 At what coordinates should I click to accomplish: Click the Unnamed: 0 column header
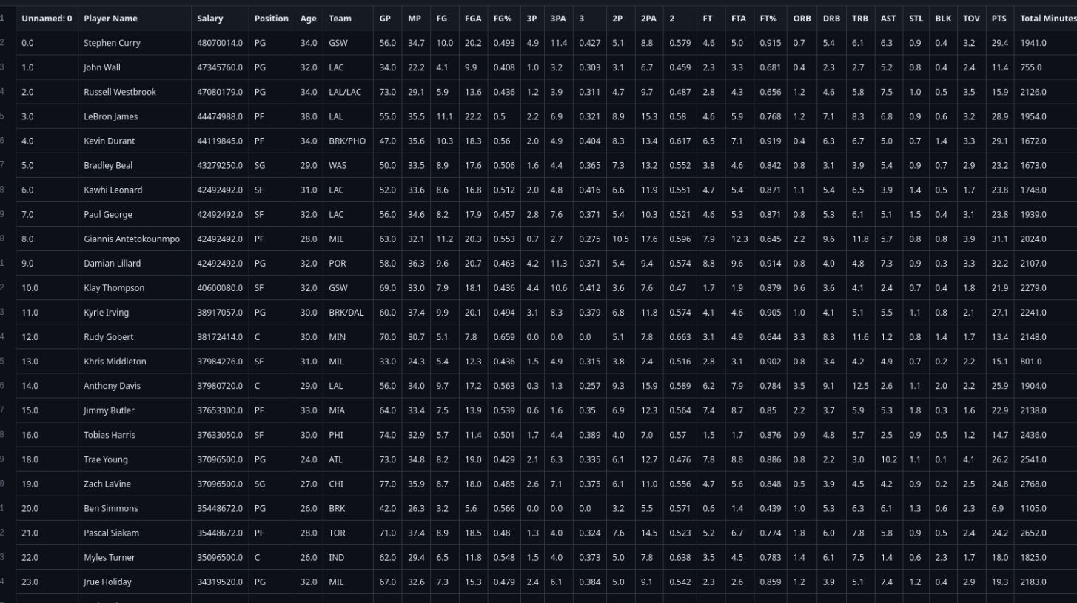(47, 19)
